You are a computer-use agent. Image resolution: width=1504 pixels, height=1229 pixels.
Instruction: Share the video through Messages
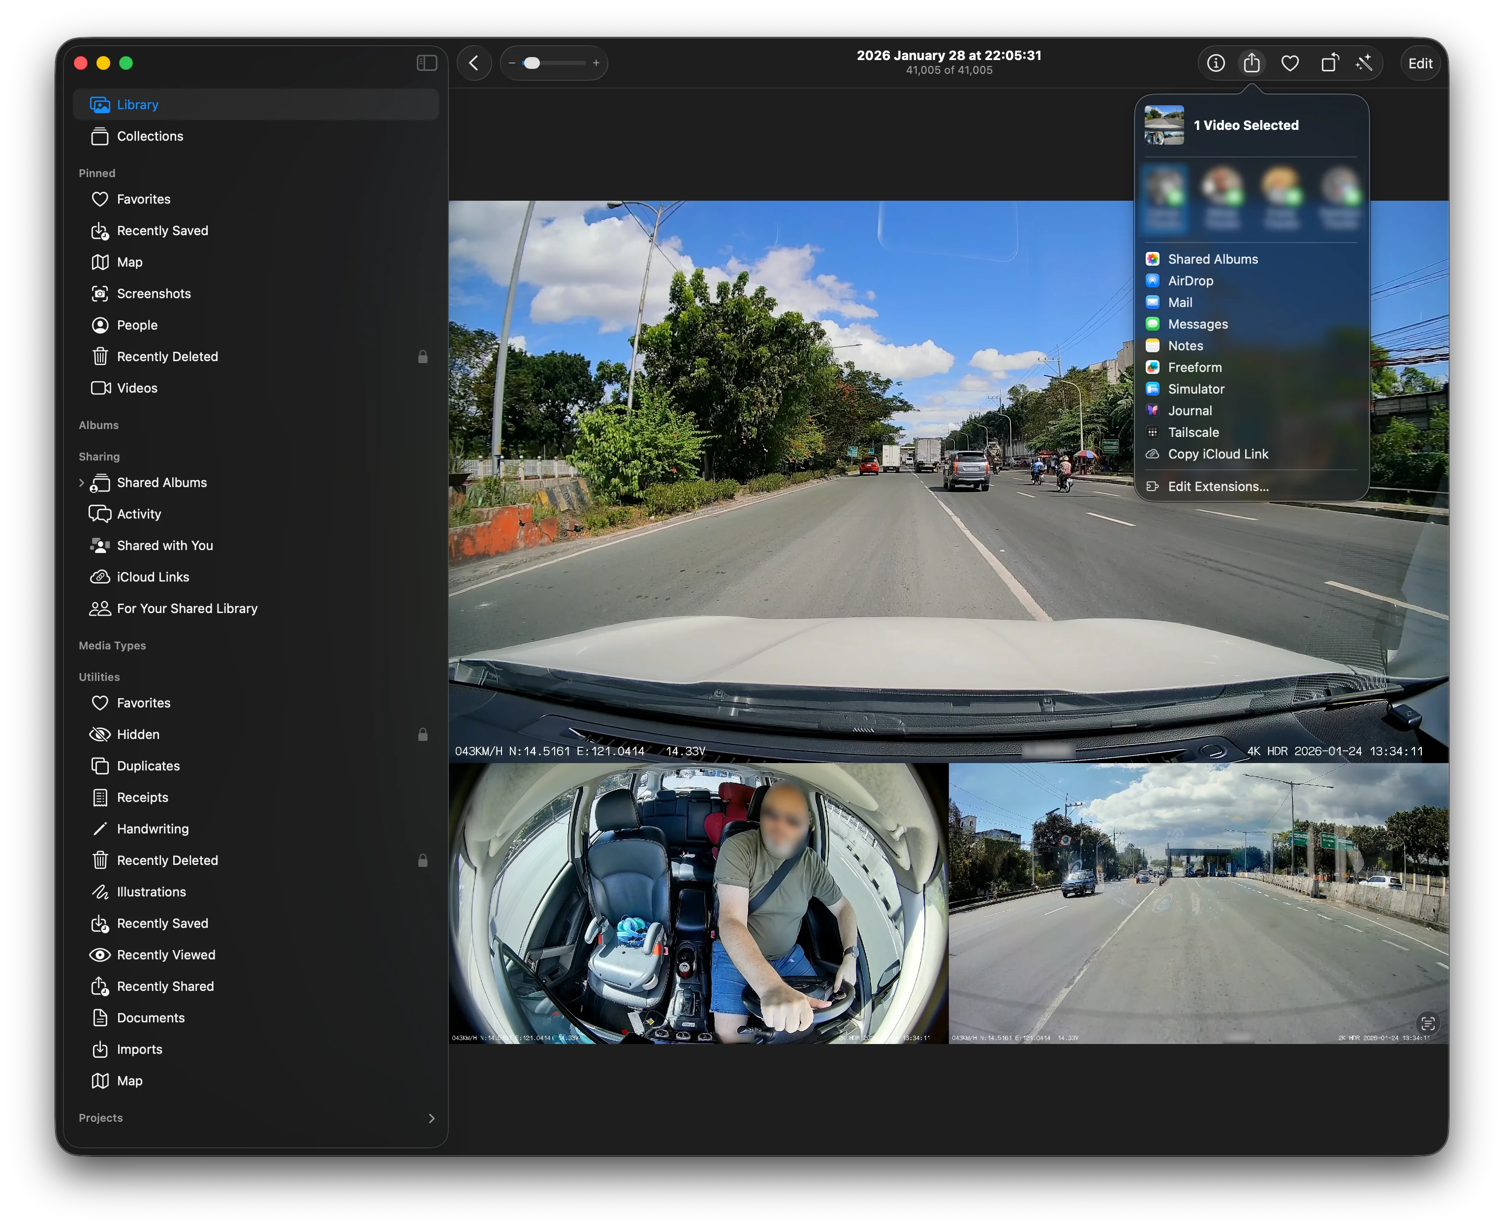(x=1198, y=324)
